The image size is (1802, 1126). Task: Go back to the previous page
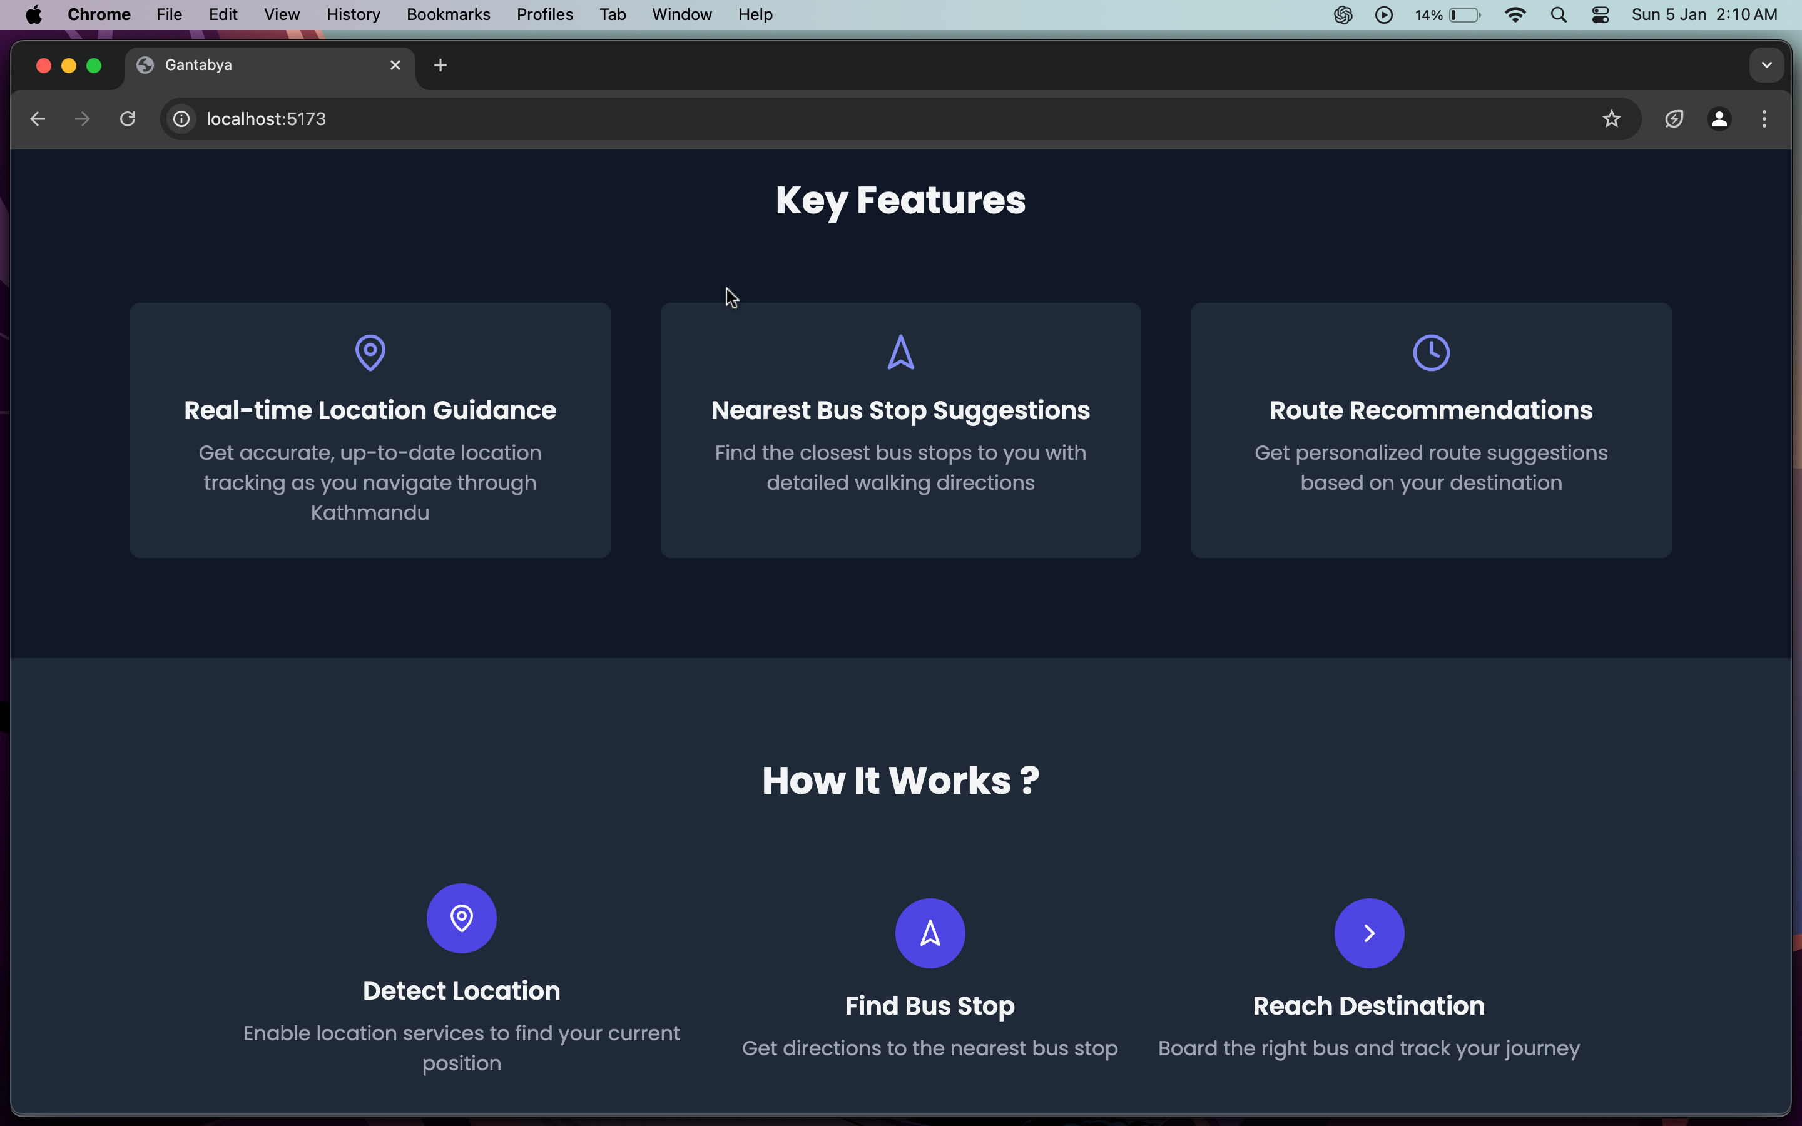[38, 119]
